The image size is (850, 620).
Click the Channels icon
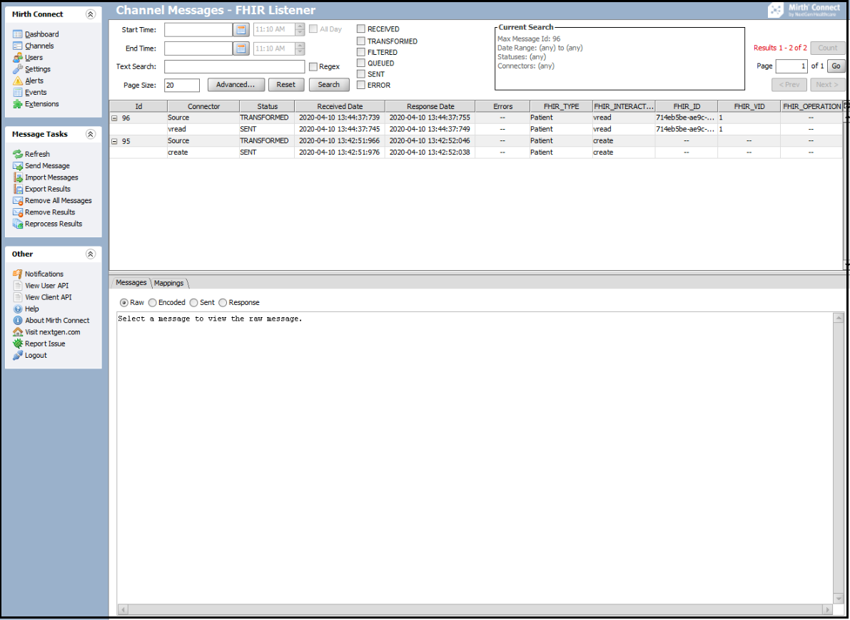pos(17,46)
